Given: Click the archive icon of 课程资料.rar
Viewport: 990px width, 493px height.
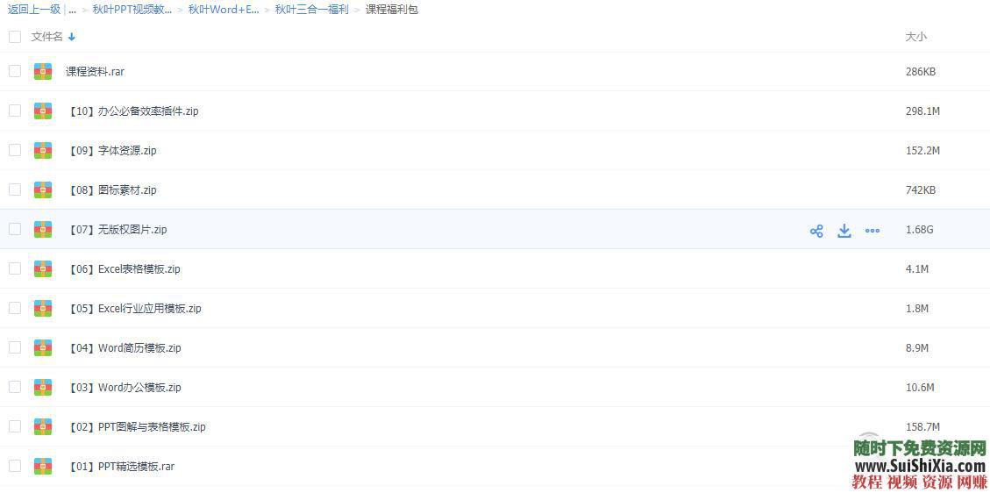Looking at the screenshot, I should pyautogui.click(x=43, y=72).
